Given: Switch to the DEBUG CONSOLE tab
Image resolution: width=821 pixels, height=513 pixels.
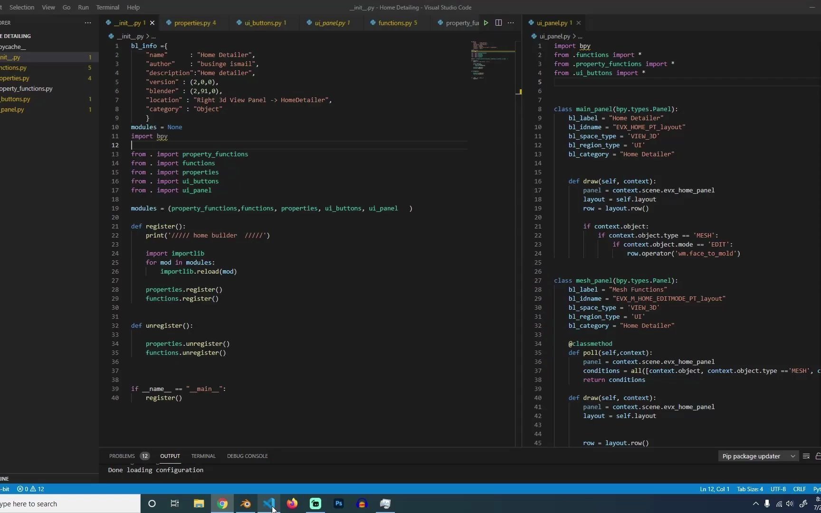Looking at the screenshot, I should tap(247, 456).
